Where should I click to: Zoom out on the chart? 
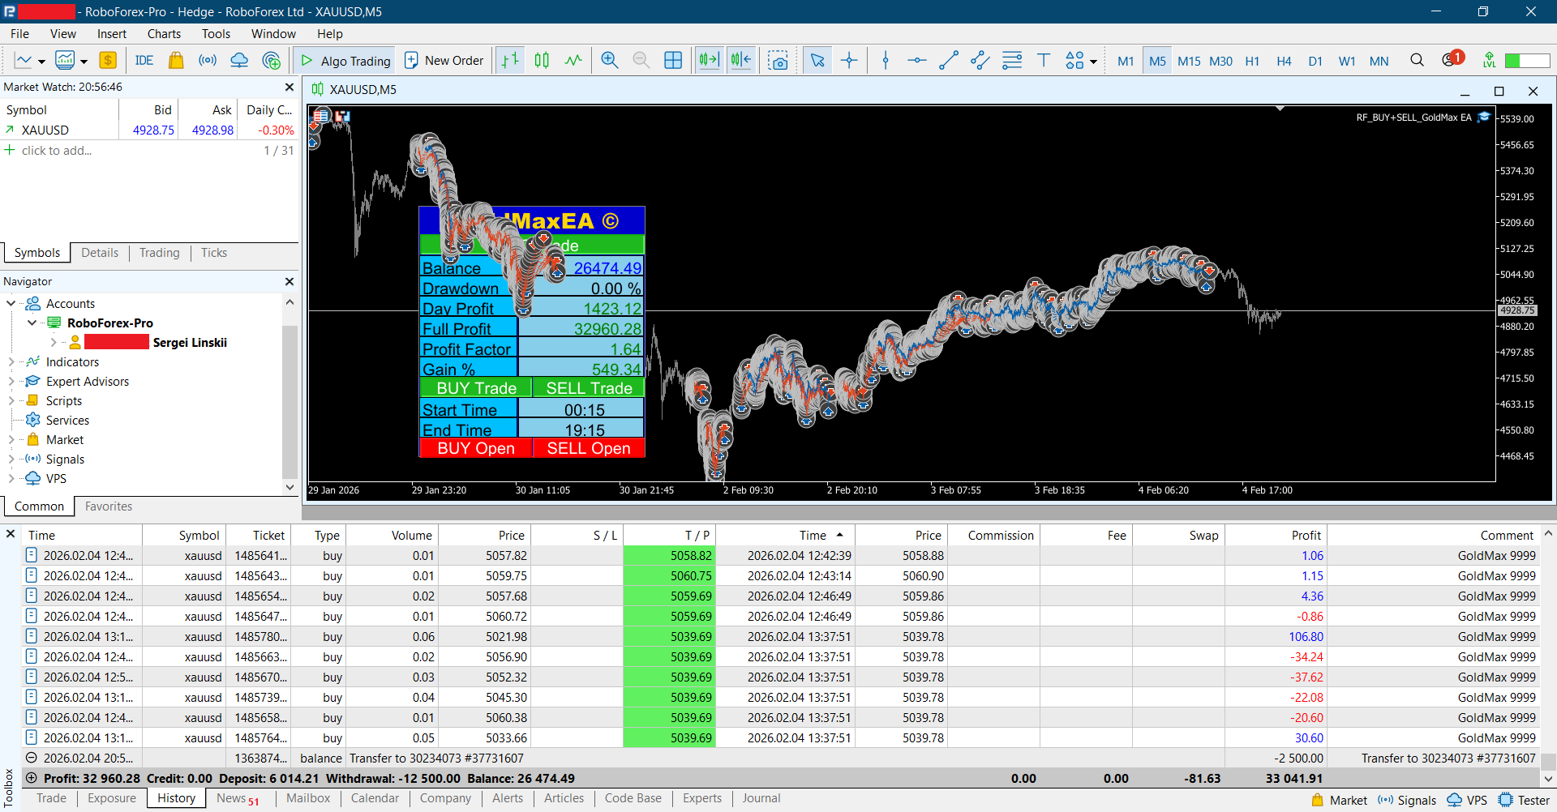click(641, 61)
